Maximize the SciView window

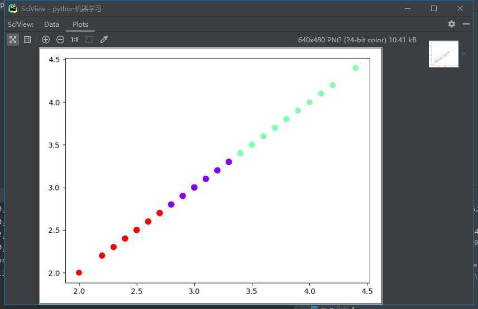pyautogui.click(x=434, y=8)
